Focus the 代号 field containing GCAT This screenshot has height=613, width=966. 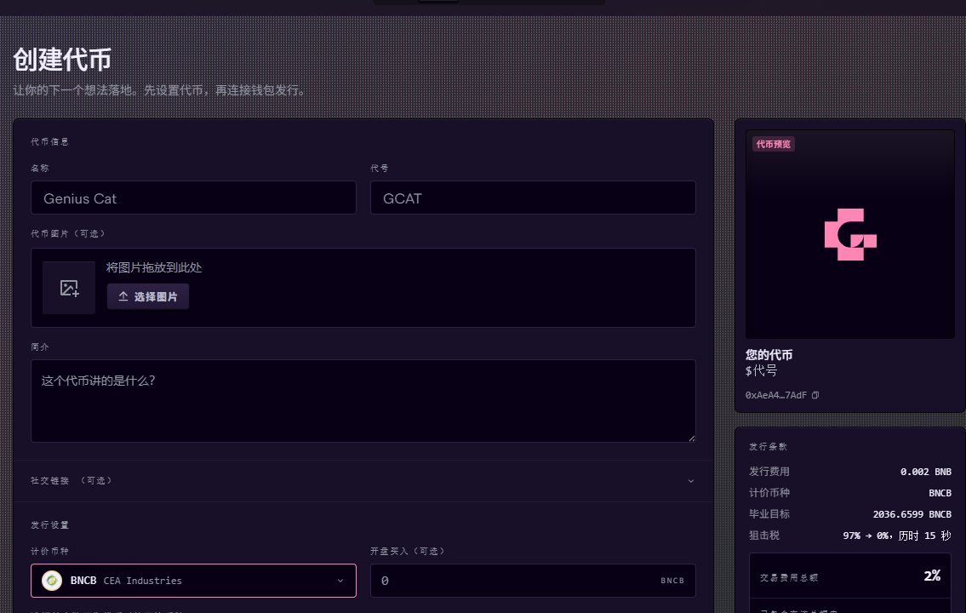pos(533,198)
